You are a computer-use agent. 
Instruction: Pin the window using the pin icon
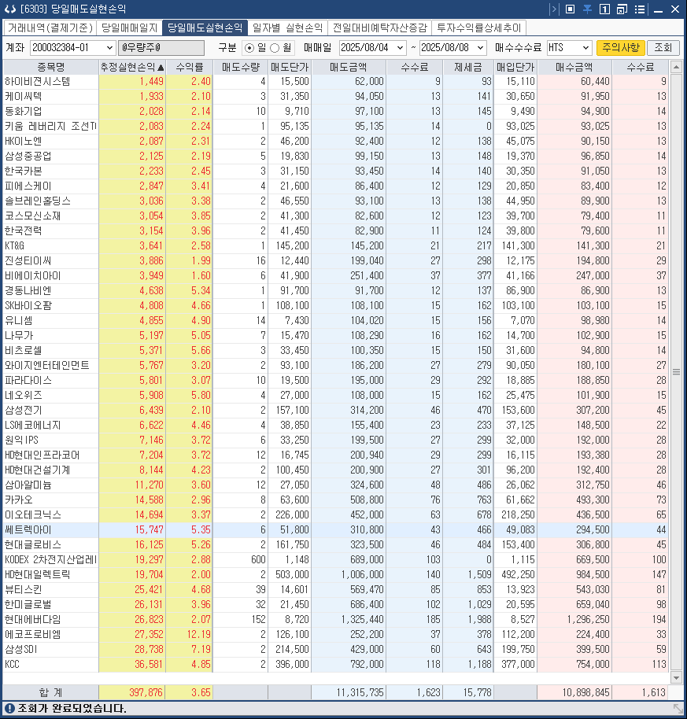click(587, 9)
